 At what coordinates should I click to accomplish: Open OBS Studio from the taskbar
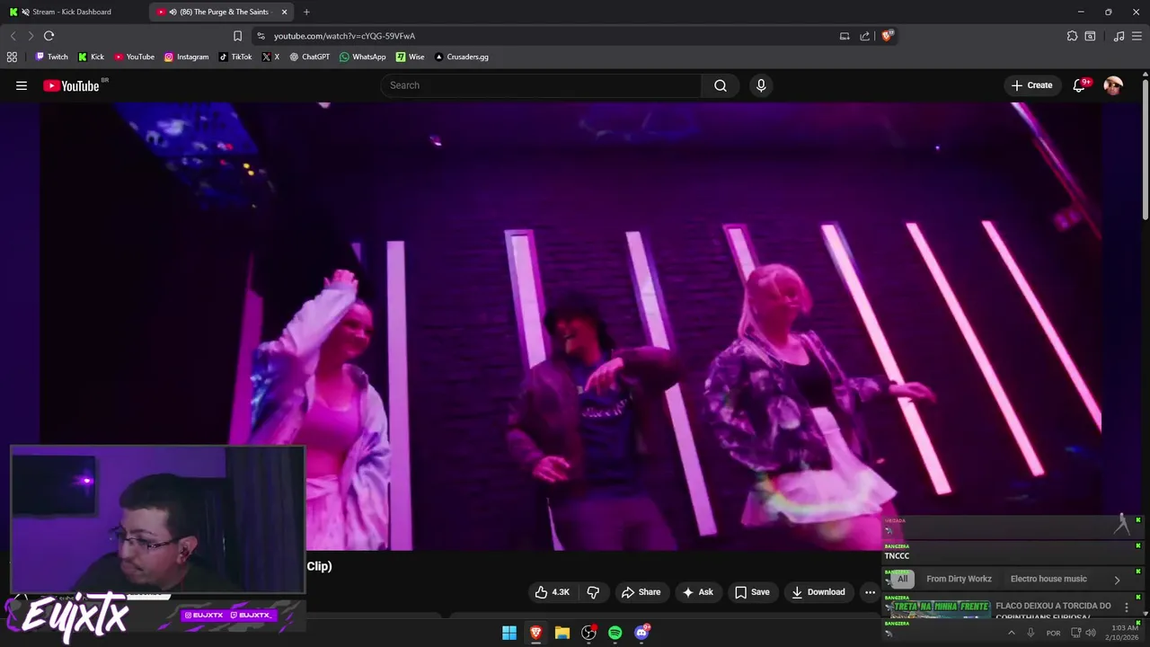[588, 633]
